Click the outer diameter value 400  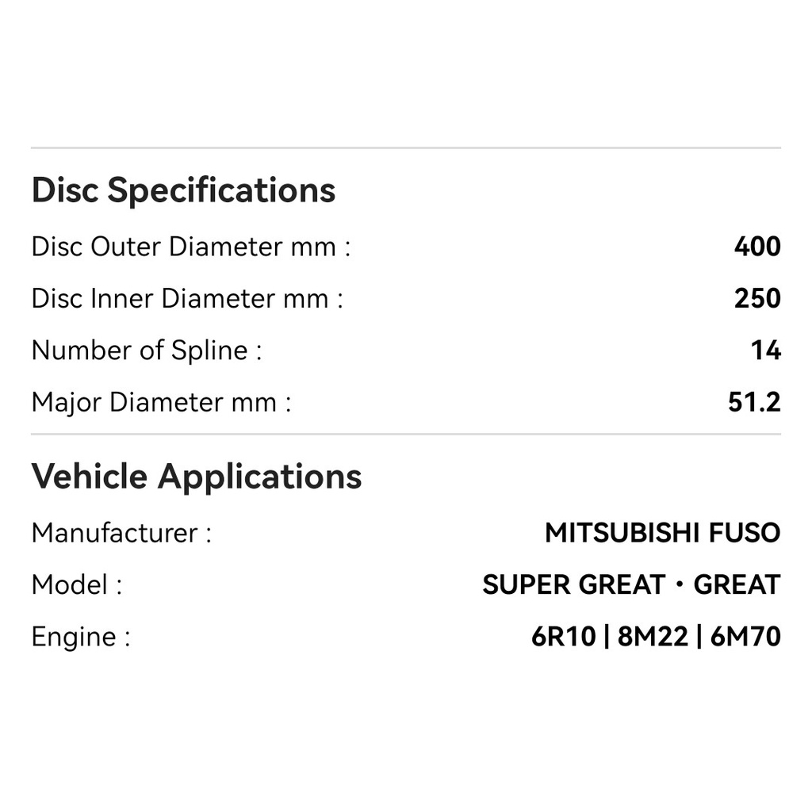(x=757, y=247)
